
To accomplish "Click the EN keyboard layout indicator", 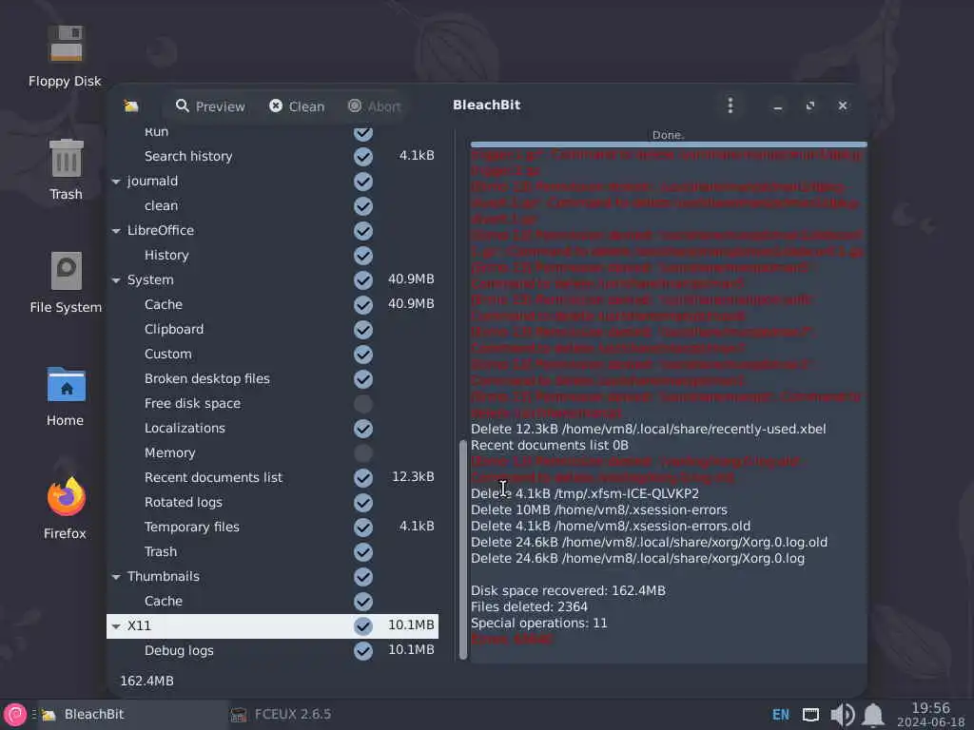I will [x=781, y=715].
